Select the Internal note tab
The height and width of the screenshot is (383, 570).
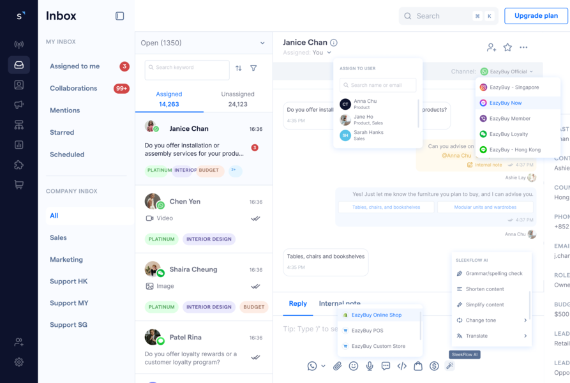pos(340,303)
